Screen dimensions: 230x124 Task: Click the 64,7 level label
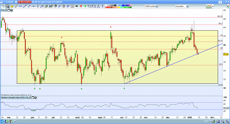tap(221, 24)
